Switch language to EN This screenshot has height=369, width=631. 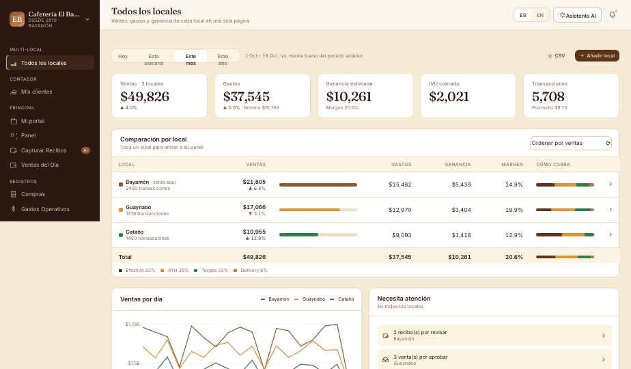540,15
